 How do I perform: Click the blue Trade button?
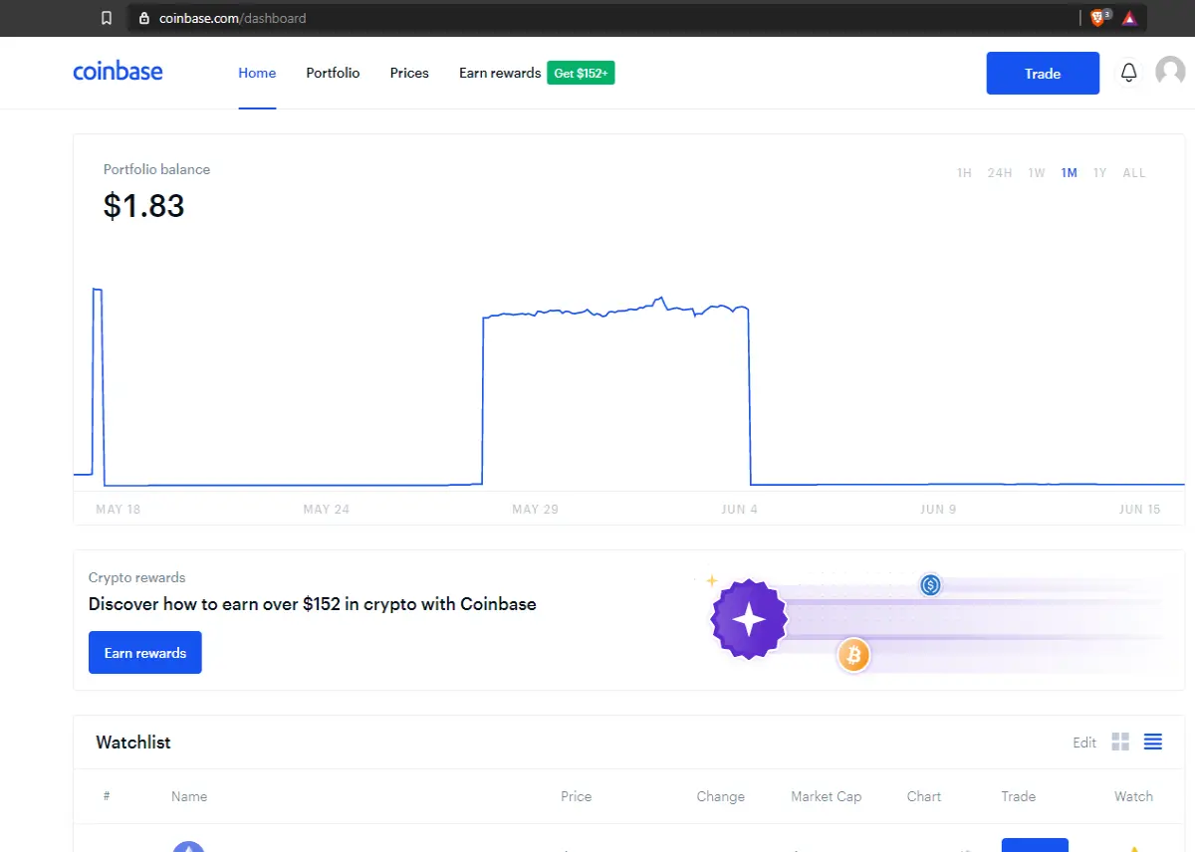(1043, 74)
